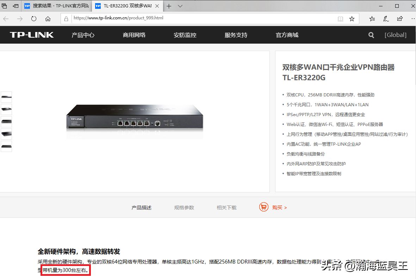Switch to the 规格参数 section
Image resolution: width=416 pixels, height=279 pixels.
(184, 208)
